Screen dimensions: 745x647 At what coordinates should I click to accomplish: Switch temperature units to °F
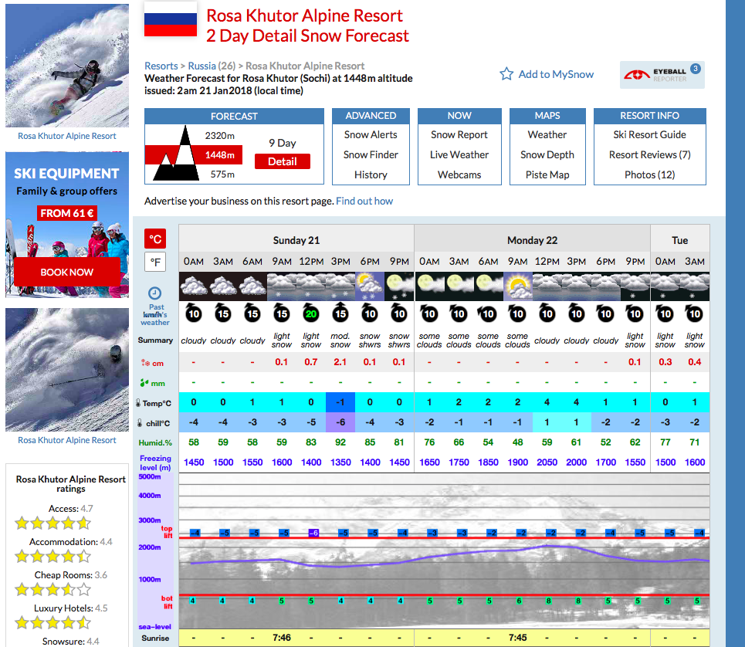(x=155, y=262)
